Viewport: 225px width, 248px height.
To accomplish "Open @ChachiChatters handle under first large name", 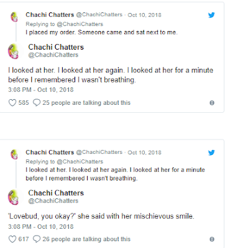I will coord(53,55).
